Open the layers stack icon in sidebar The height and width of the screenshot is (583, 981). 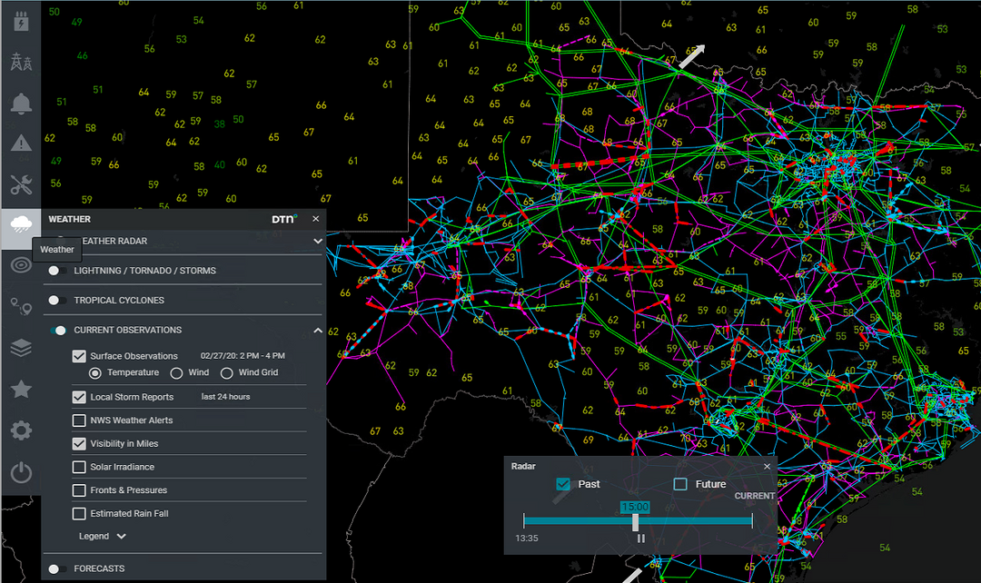pyautogui.click(x=20, y=349)
